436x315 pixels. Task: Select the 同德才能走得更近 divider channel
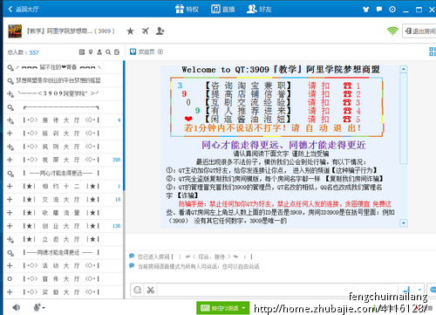pos(64,252)
